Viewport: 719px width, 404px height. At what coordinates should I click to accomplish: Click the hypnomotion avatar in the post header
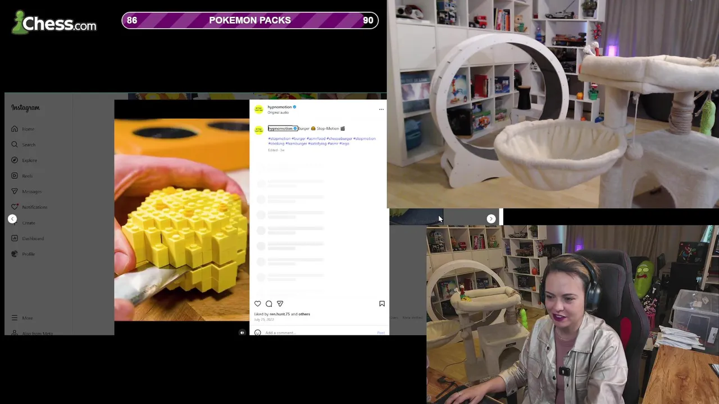point(259,109)
